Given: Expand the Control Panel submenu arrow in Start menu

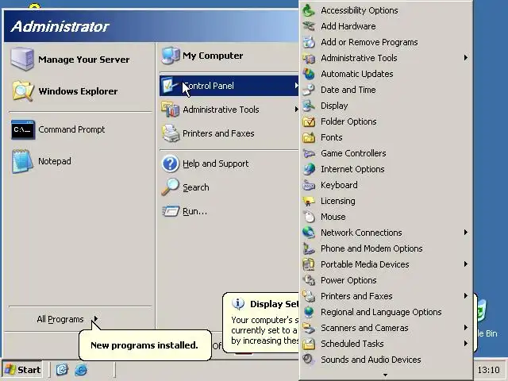Looking at the screenshot, I should coord(296,86).
